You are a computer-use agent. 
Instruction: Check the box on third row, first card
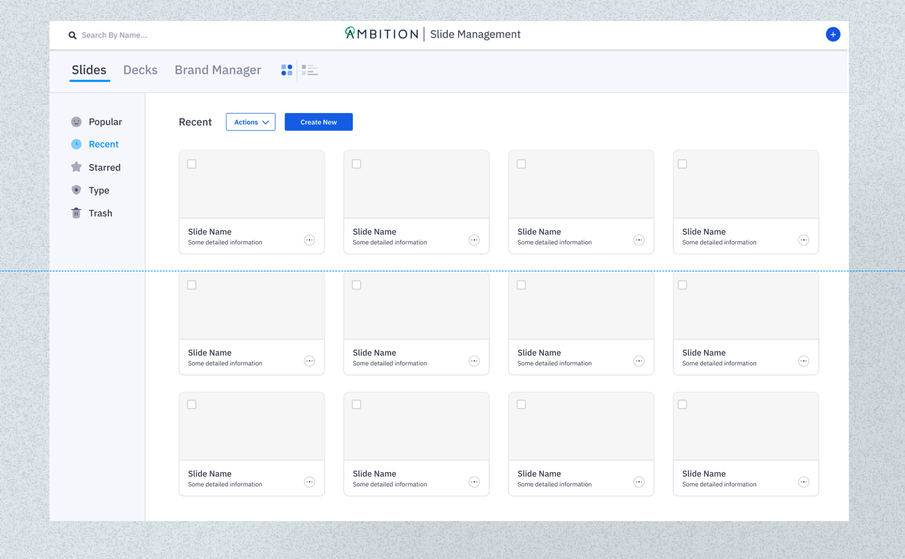[x=192, y=405]
